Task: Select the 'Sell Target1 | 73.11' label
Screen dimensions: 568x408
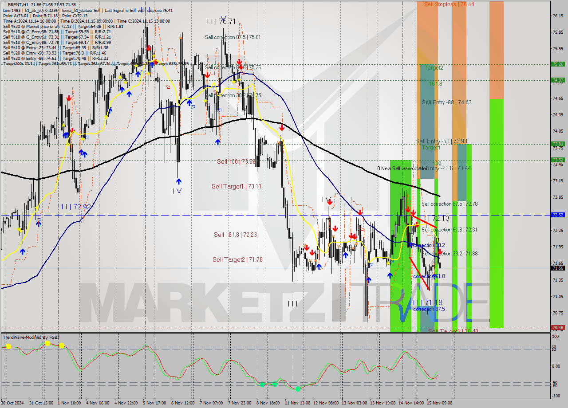Action: tap(236, 186)
